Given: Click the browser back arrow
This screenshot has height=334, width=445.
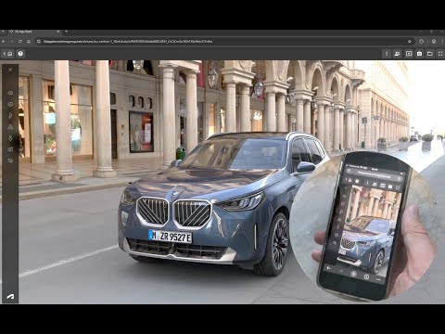Looking at the screenshot, I should 4,41.
